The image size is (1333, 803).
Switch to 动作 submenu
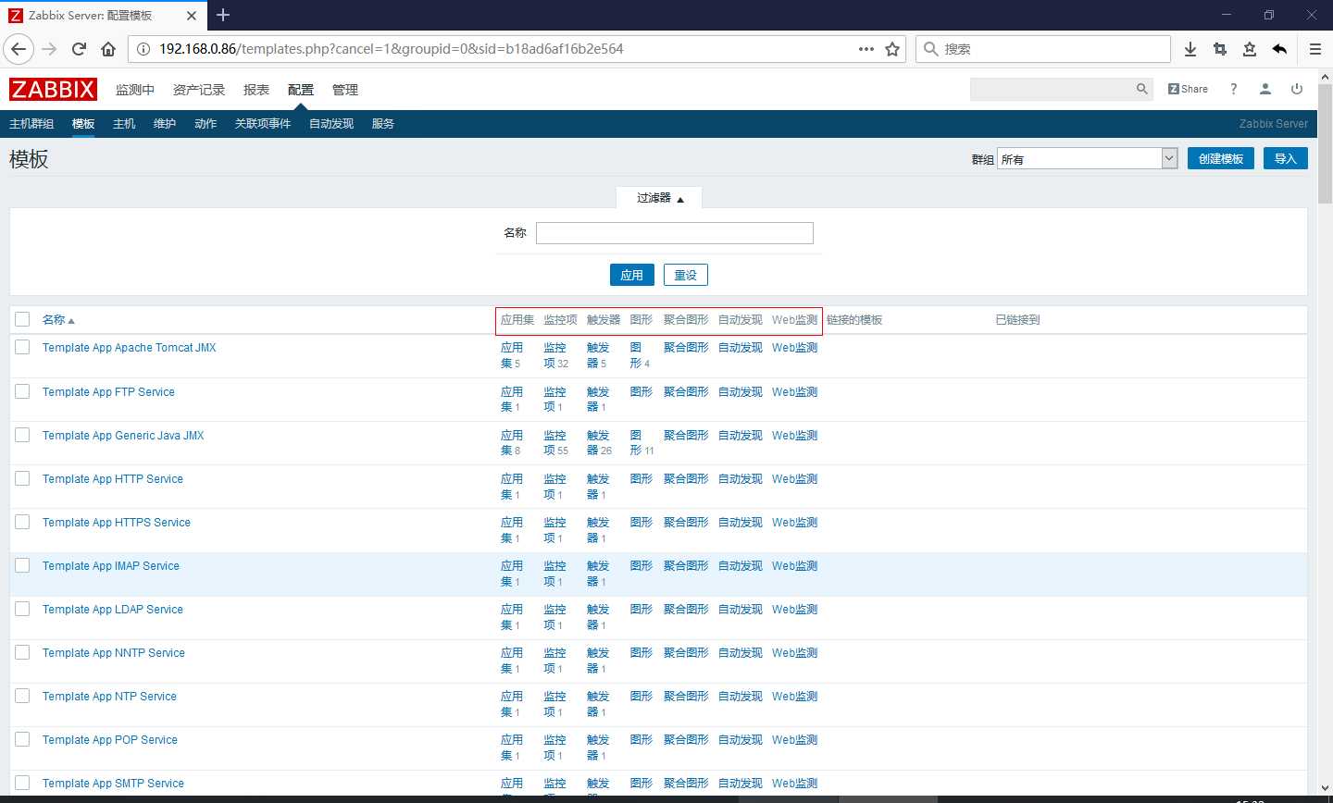[206, 124]
